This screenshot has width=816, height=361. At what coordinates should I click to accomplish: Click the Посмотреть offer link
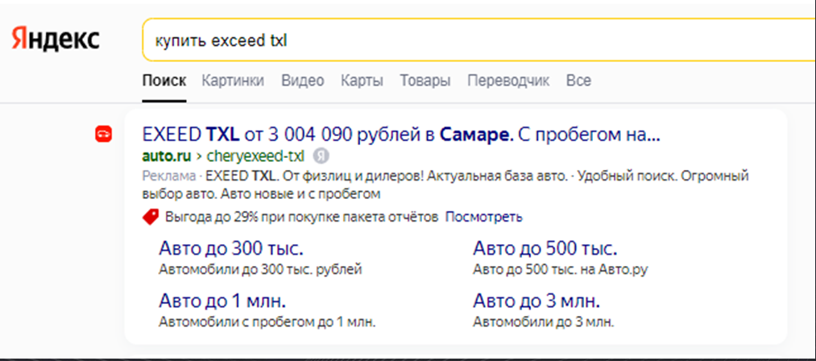point(484,217)
